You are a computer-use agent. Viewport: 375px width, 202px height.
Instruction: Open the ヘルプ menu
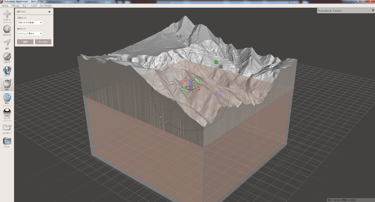click(33, 6)
